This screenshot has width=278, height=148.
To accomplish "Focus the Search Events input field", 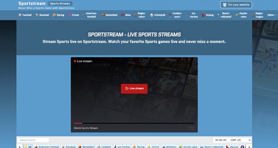I will tap(33, 140).
